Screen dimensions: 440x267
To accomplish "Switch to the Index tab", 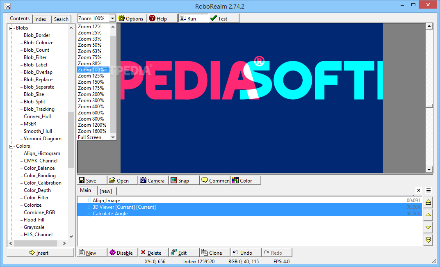I will [x=41, y=19].
